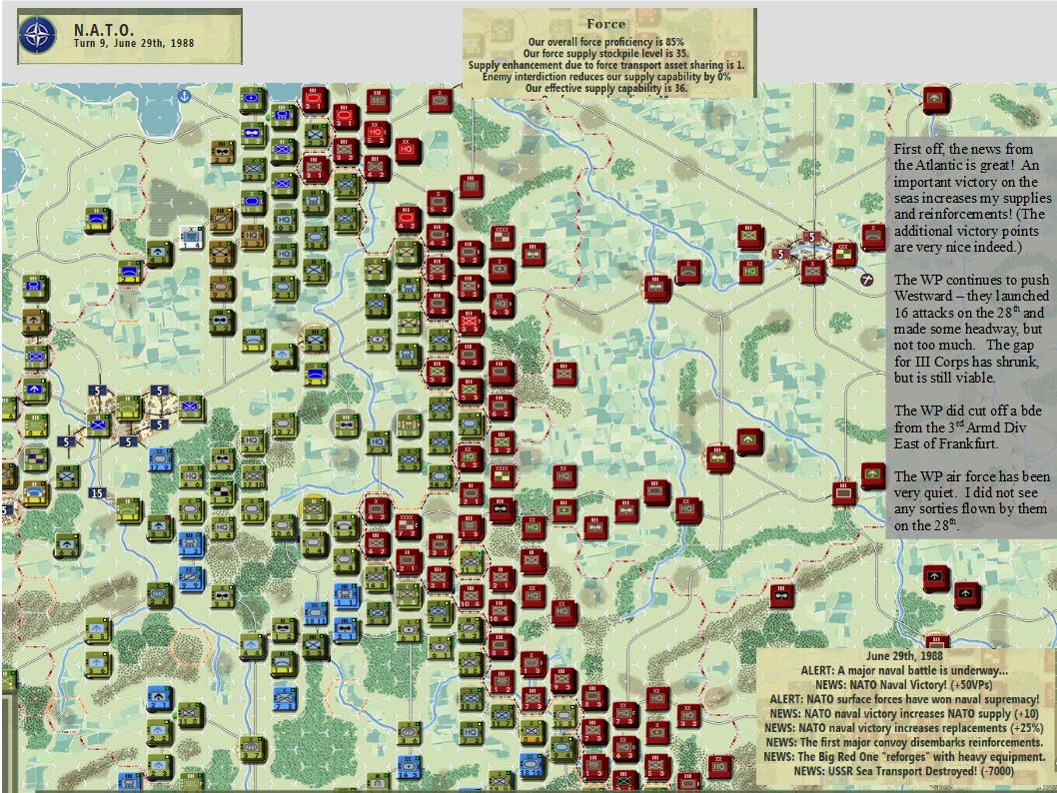Select the blue airborne counter labeled 1 2
This screenshot has width=1057, height=793.
[35, 391]
